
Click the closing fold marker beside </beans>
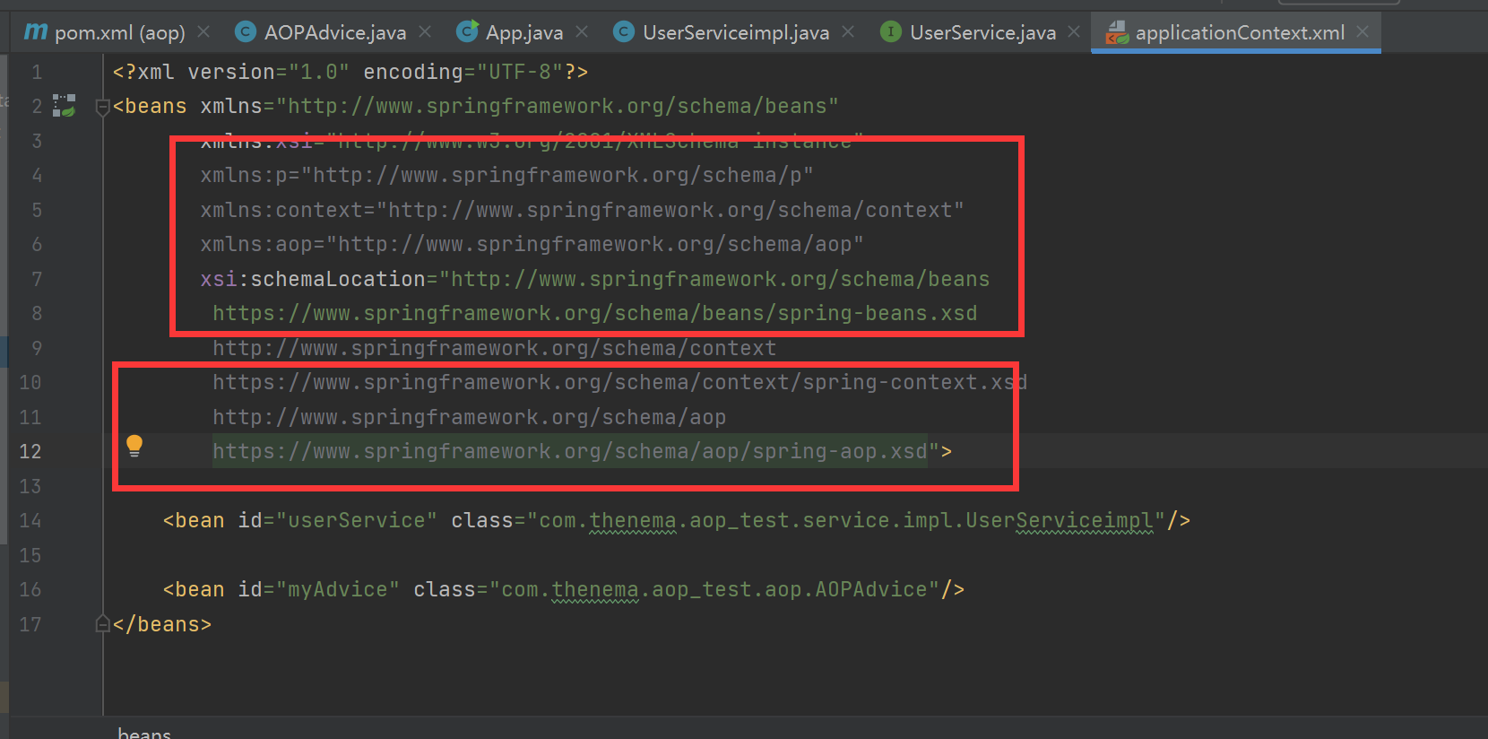coord(102,624)
